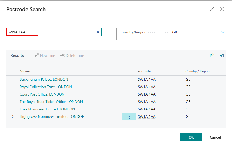This screenshot has width=232, height=147.
Task: Click the Cancel button
Action: pyautogui.click(x=215, y=137)
